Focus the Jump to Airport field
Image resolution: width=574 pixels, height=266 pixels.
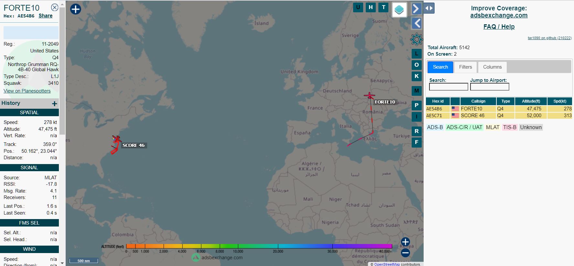tap(490, 87)
